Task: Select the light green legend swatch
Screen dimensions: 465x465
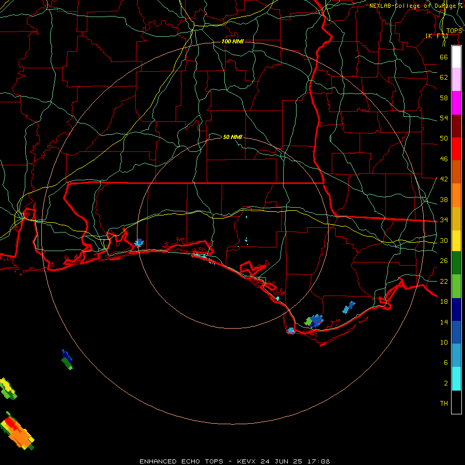Action: pyautogui.click(x=456, y=286)
